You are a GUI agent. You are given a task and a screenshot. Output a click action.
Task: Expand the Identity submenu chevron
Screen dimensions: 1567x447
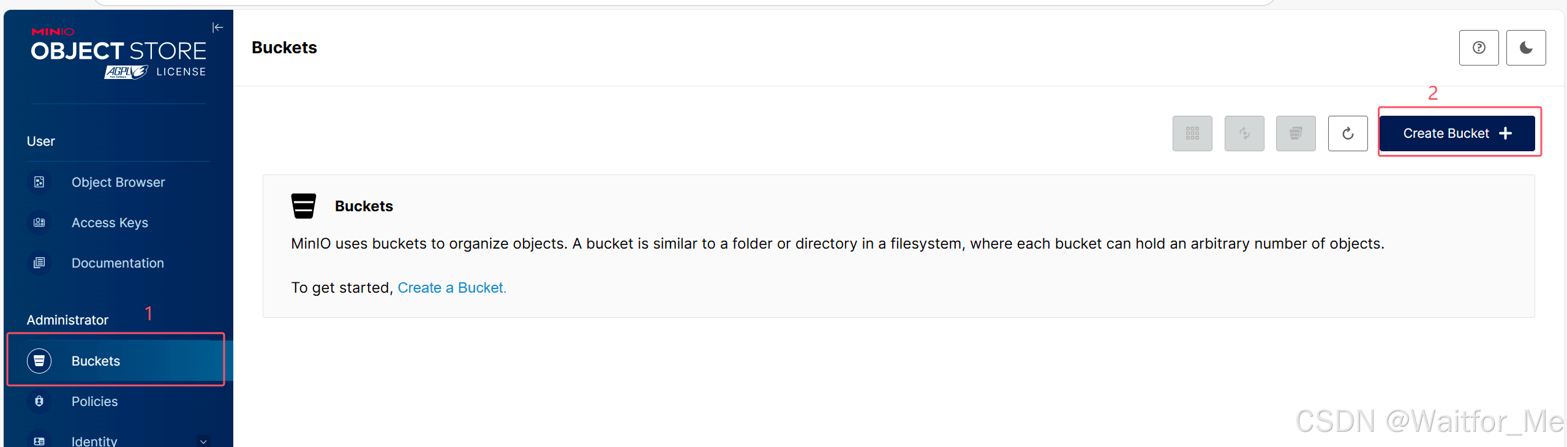pyautogui.click(x=203, y=441)
